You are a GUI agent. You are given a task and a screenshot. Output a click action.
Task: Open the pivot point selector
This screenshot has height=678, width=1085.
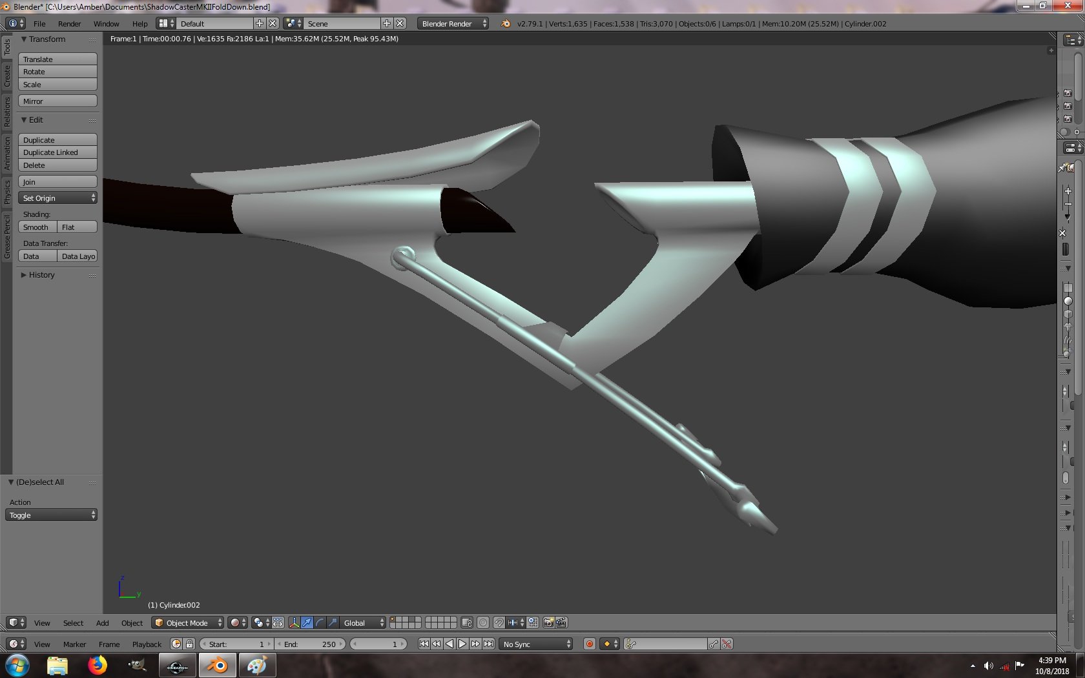click(x=262, y=622)
